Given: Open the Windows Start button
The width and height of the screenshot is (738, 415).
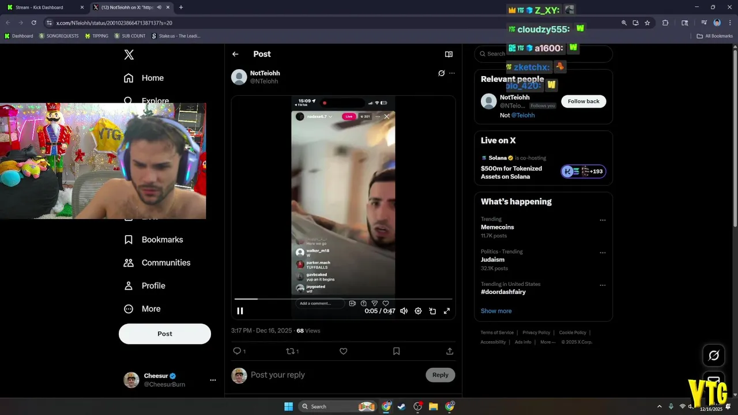Looking at the screenshot, I should coord(288,406).
